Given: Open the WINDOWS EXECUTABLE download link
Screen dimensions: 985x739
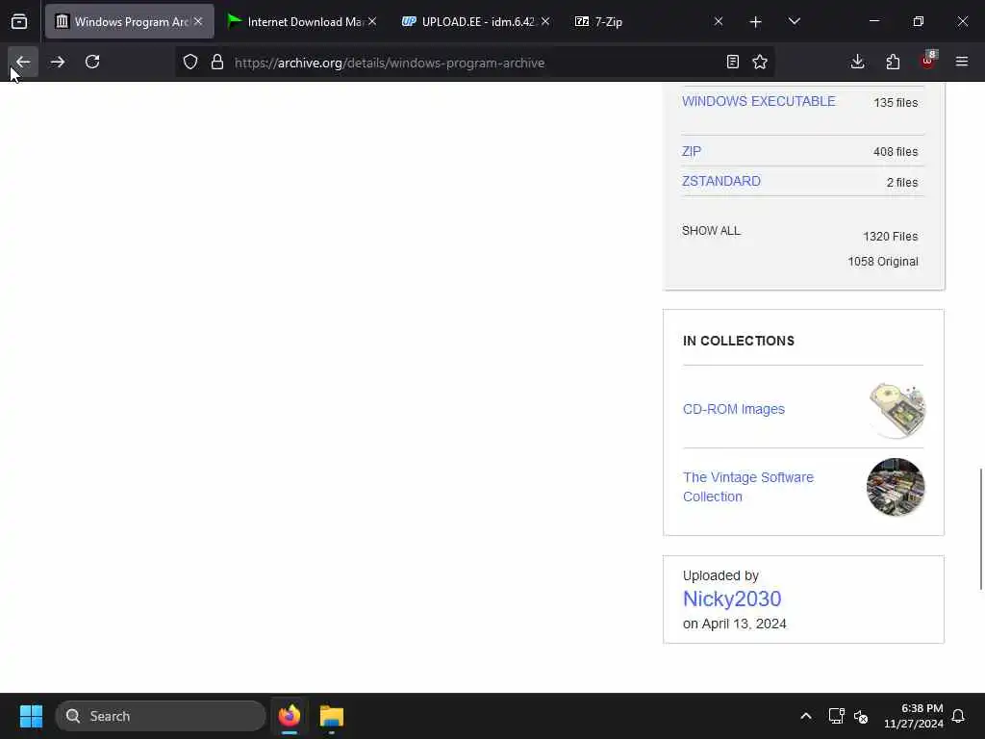Looking at the screenshot, I should (x=758, y=101).
